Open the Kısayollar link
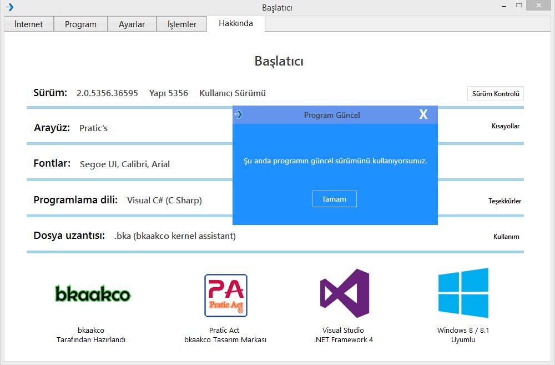Screen dimensions: 555x365 505,126
